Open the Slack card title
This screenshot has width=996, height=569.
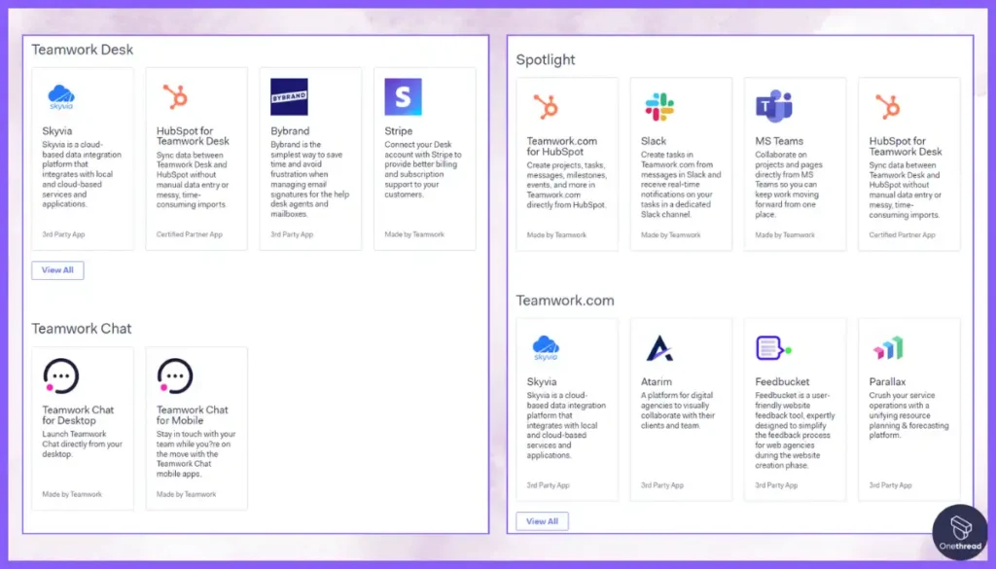coord(653,141)
